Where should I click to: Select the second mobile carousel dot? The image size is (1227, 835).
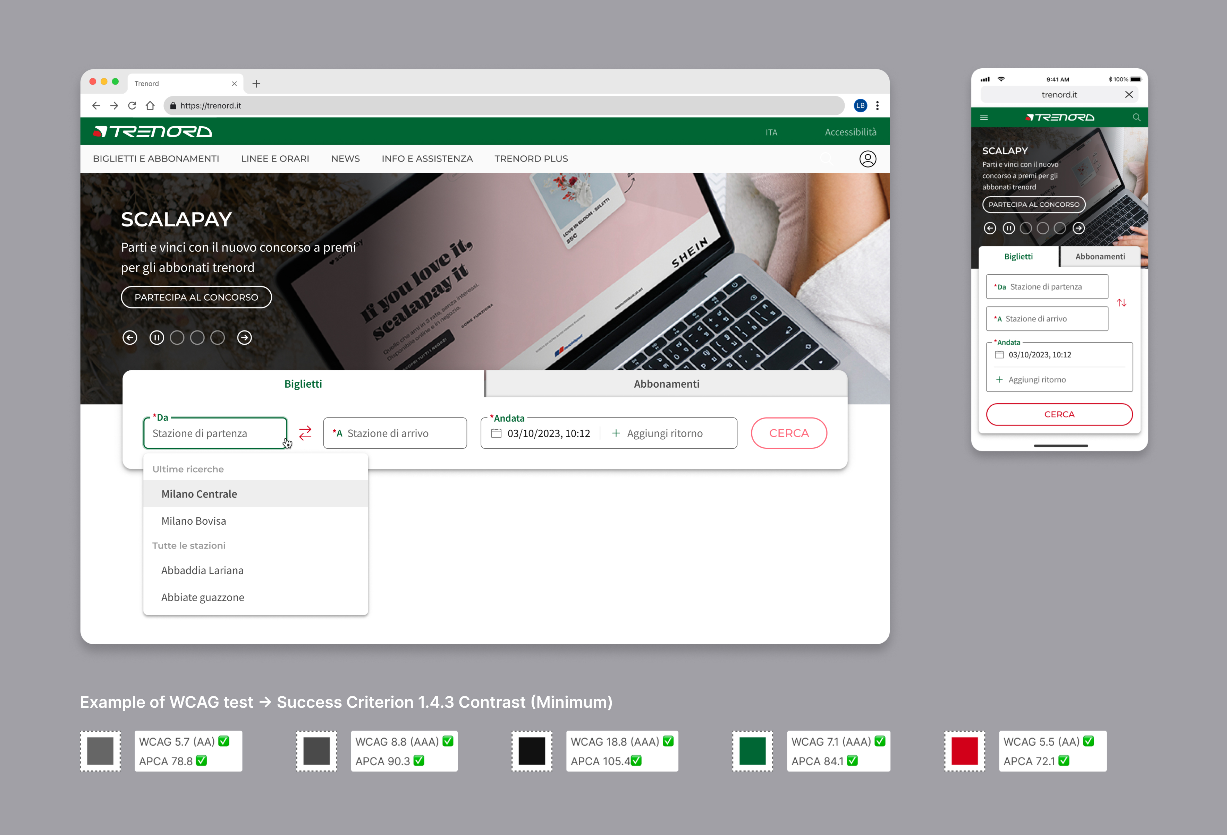tap(1043, 228)
